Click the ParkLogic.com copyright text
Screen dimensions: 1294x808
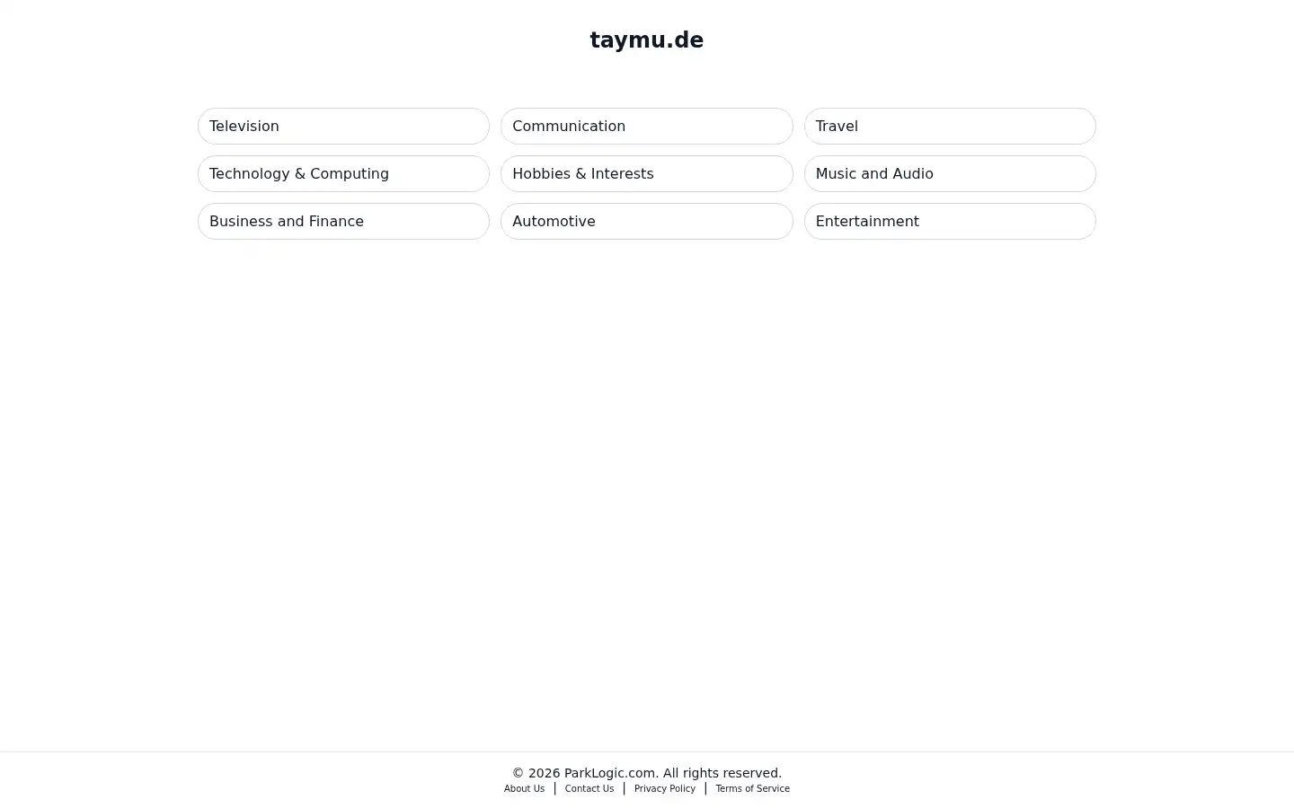coord(647,773)
